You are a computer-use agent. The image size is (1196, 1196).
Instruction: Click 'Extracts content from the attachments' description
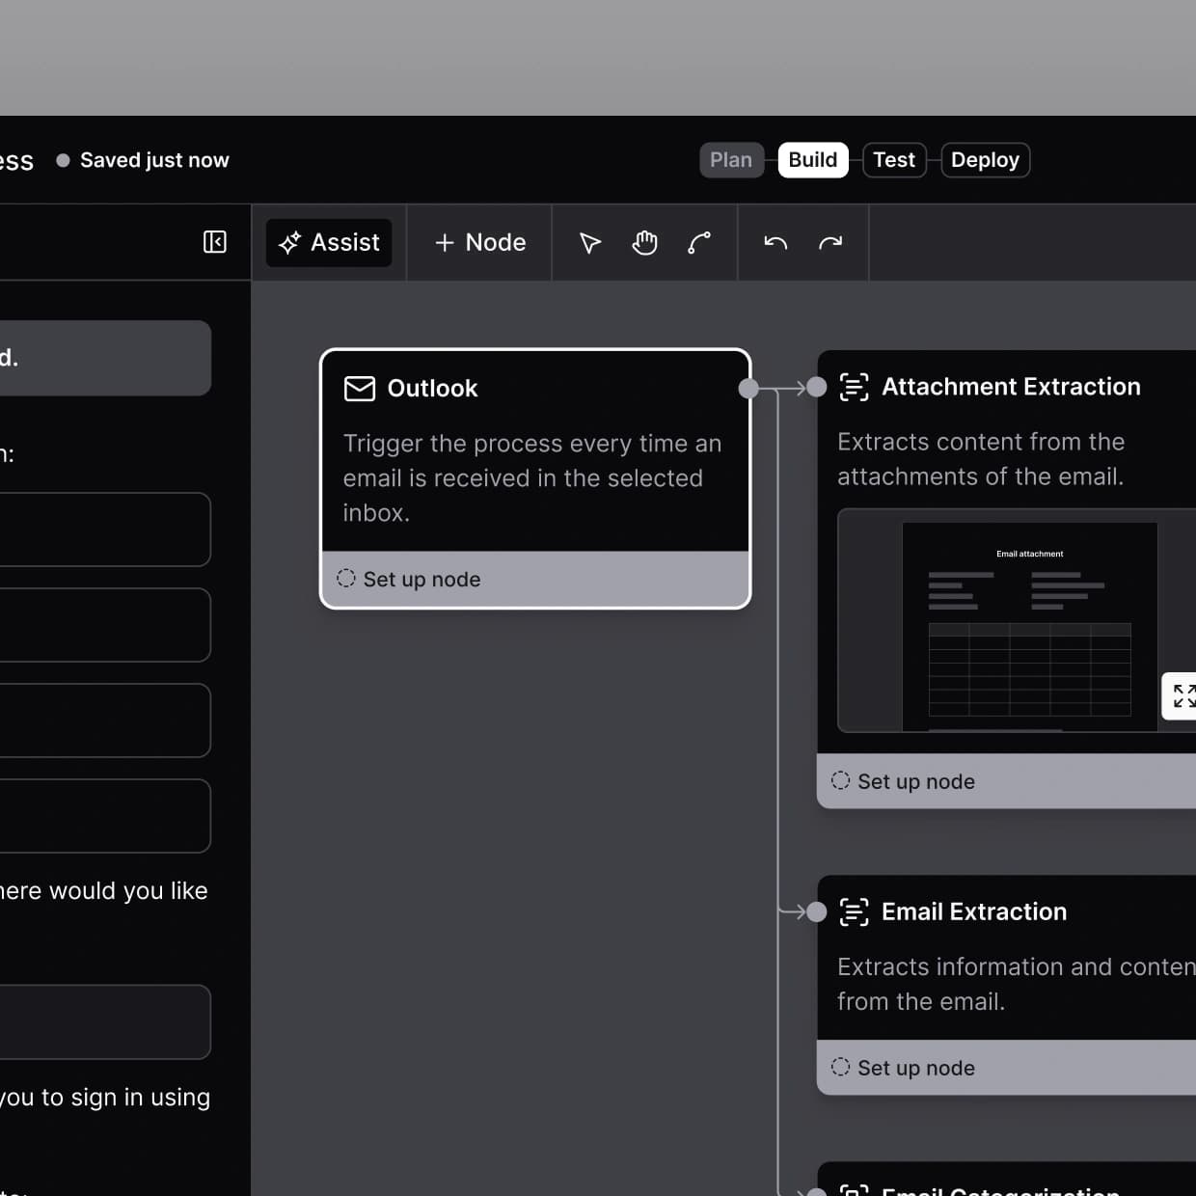(981, 459)
